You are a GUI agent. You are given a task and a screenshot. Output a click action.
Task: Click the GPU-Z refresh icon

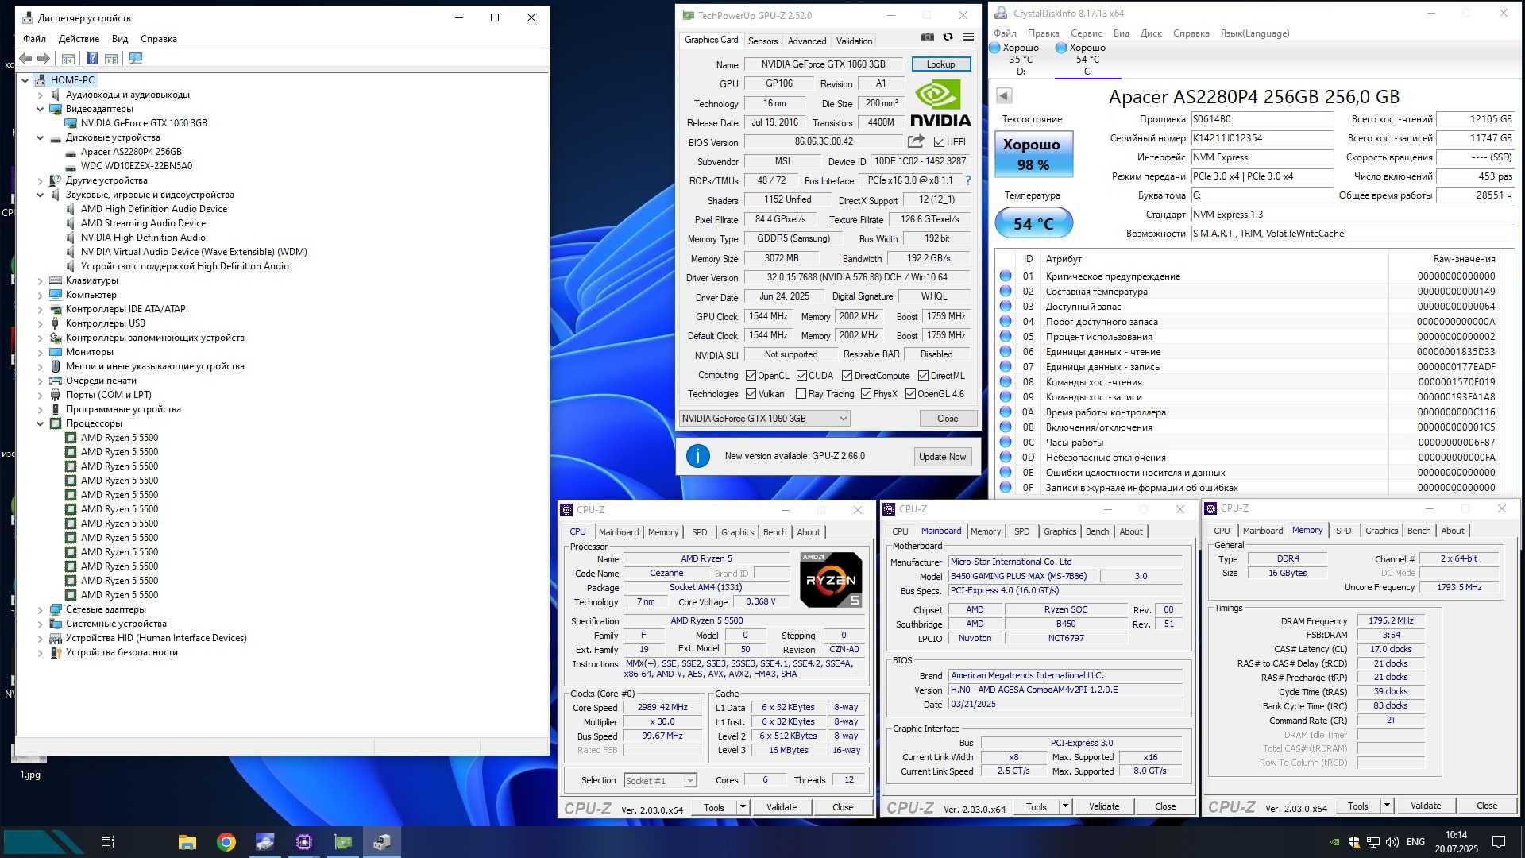pyautogui.click(x=948, y=37)
